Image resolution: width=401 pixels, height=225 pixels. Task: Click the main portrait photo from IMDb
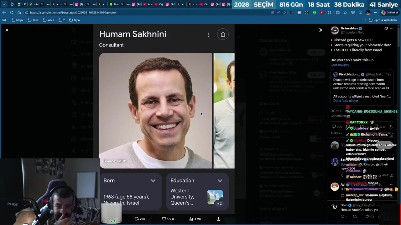(156, 111)
